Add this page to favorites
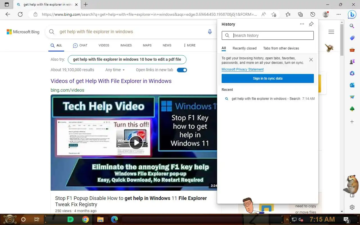Screen dimensions: 360x225 tap(274, 14)
